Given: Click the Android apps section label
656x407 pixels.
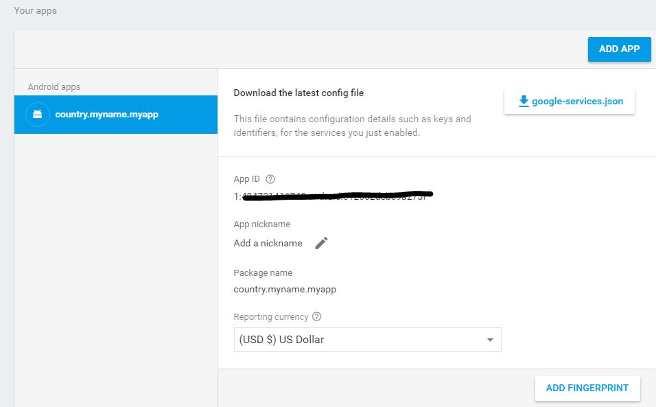Looking at the screenshot, I should [x=54, y=87].
